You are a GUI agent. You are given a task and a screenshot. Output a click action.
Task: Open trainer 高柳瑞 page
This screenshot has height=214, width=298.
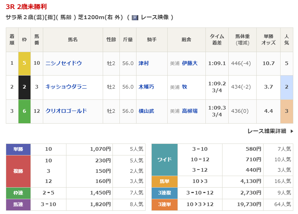point(190,111)
